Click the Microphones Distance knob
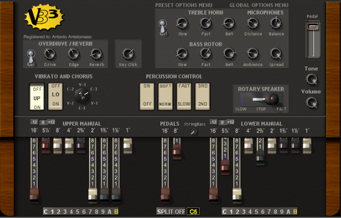The width and height of the screenshot is (341, 218). tap(253, 23)
